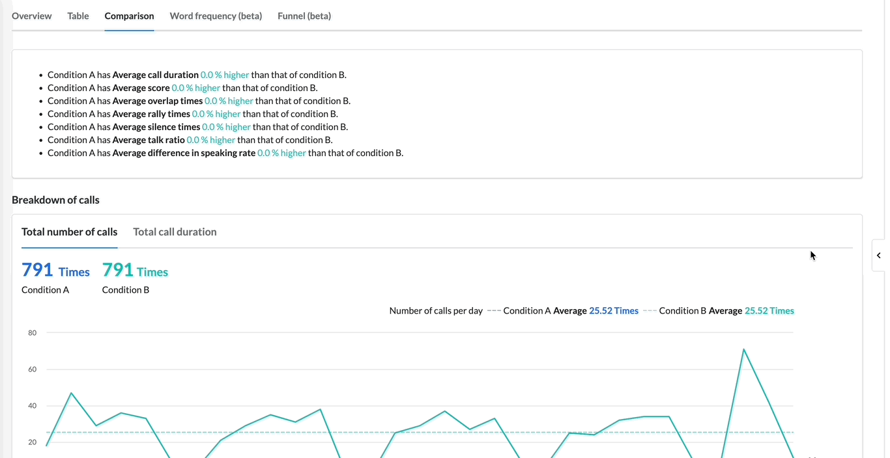This screenshot has width=890, height=458.
Task: Open the Funnel (beta) tab
Action: [x=304, y=16]
